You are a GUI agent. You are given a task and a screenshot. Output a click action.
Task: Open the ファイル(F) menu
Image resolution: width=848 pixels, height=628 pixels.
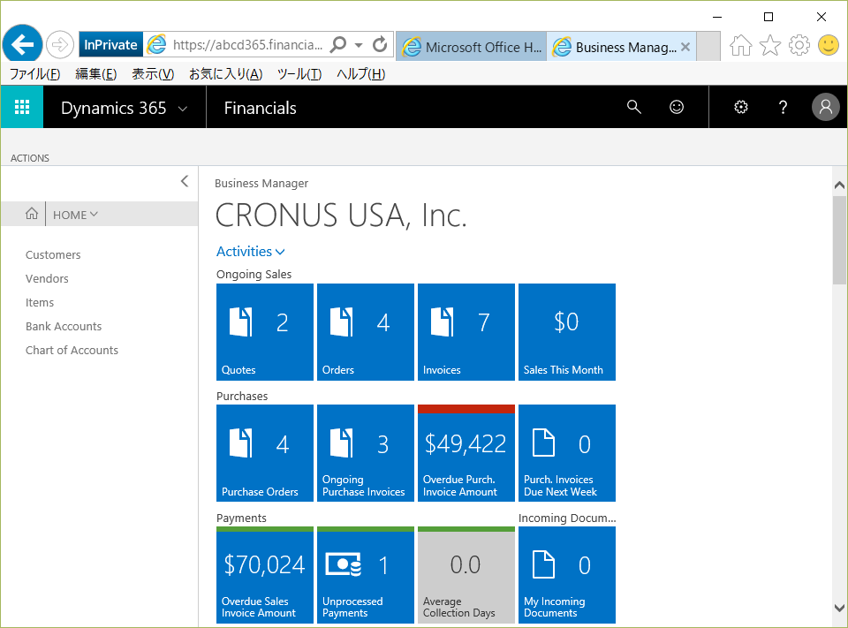(35, 74)
